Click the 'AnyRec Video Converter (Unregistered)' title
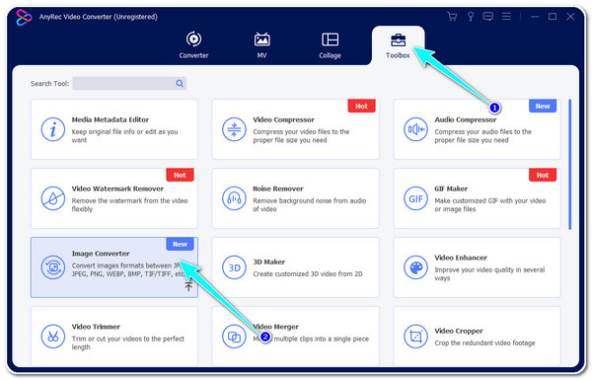Image resolution: width=592 pixels, height=380 pixels. pos(98,17)
